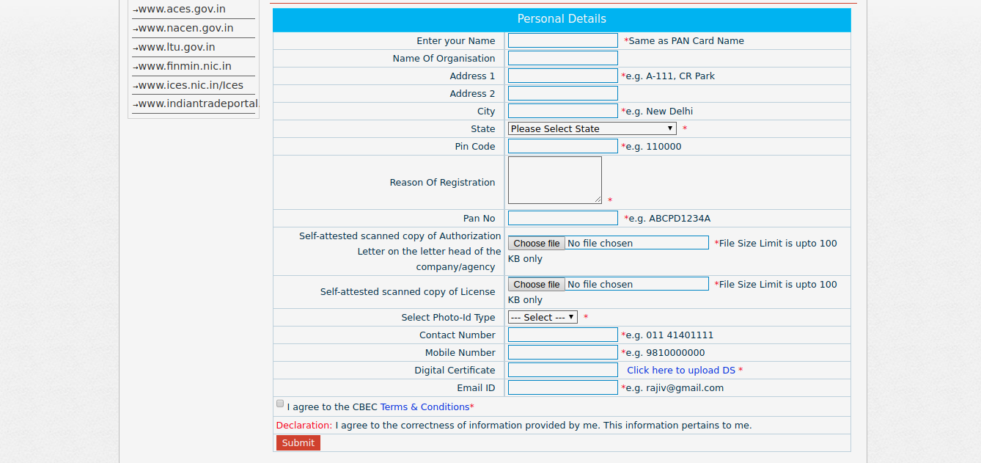Viewport: 981px width, 463px height.
Task: Focus the Enter your Name field
Action: 562,41
